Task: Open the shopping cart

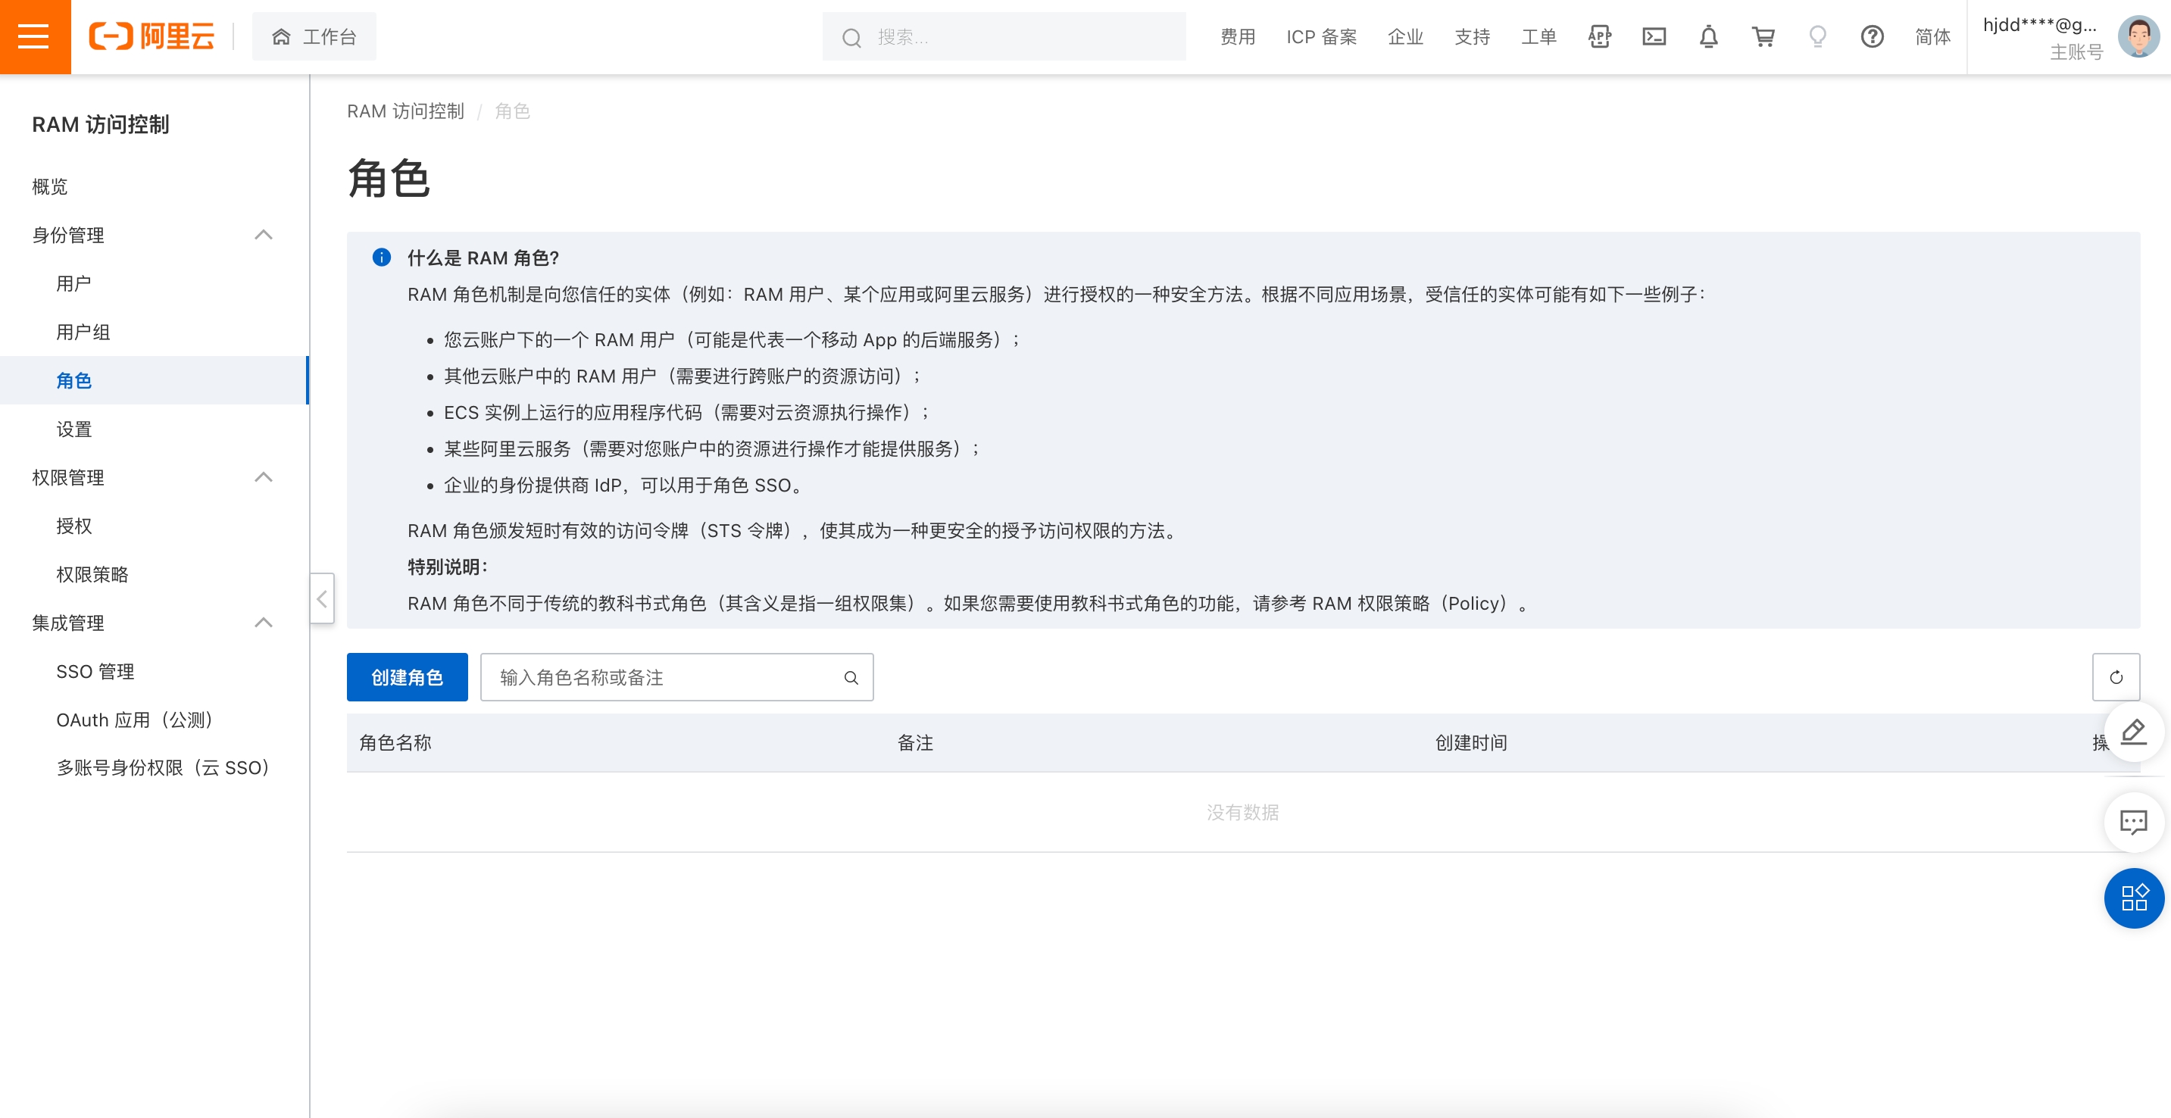Action: click(1763, 36)
